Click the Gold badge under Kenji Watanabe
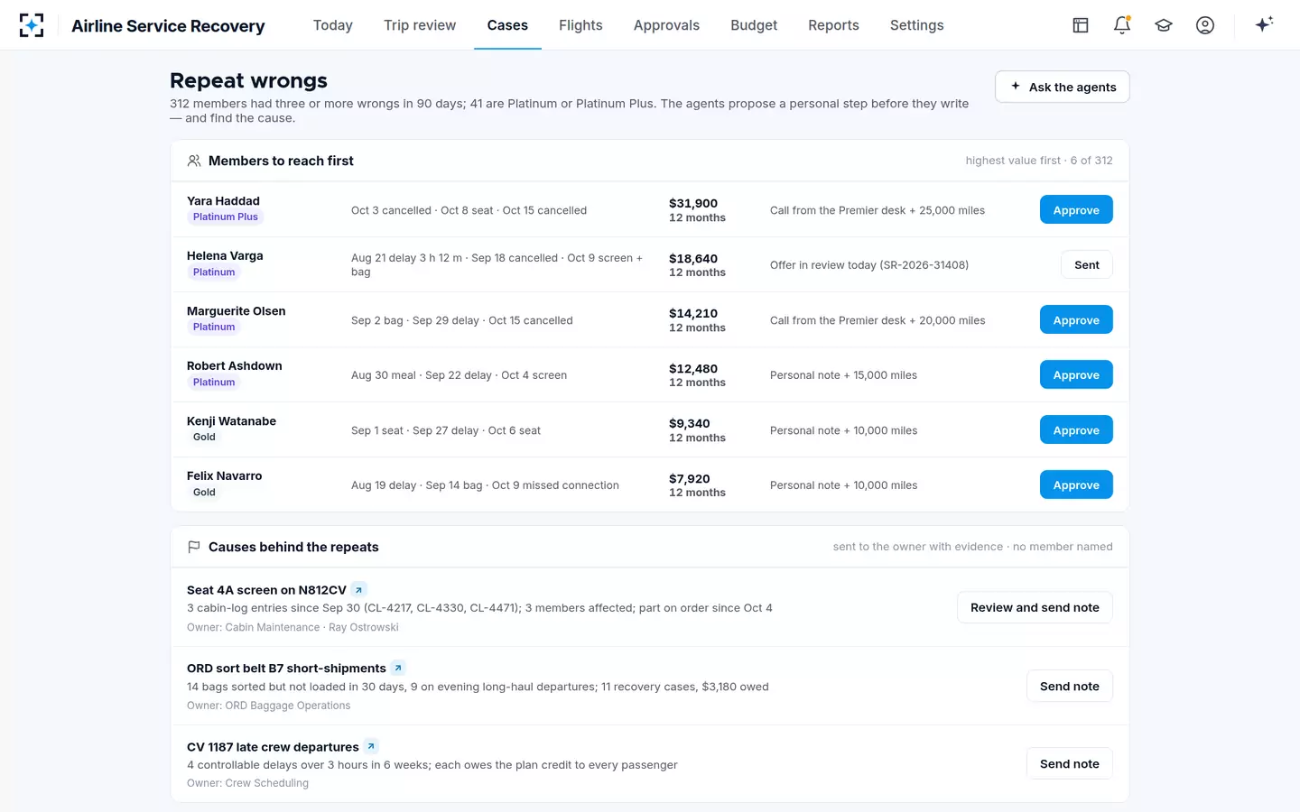 coord(204,437)
